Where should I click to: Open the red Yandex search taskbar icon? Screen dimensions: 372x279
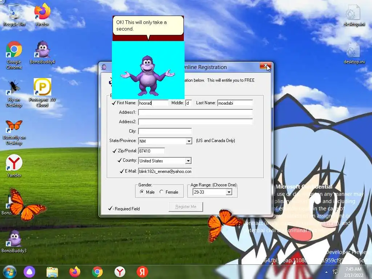coord(142,272)
